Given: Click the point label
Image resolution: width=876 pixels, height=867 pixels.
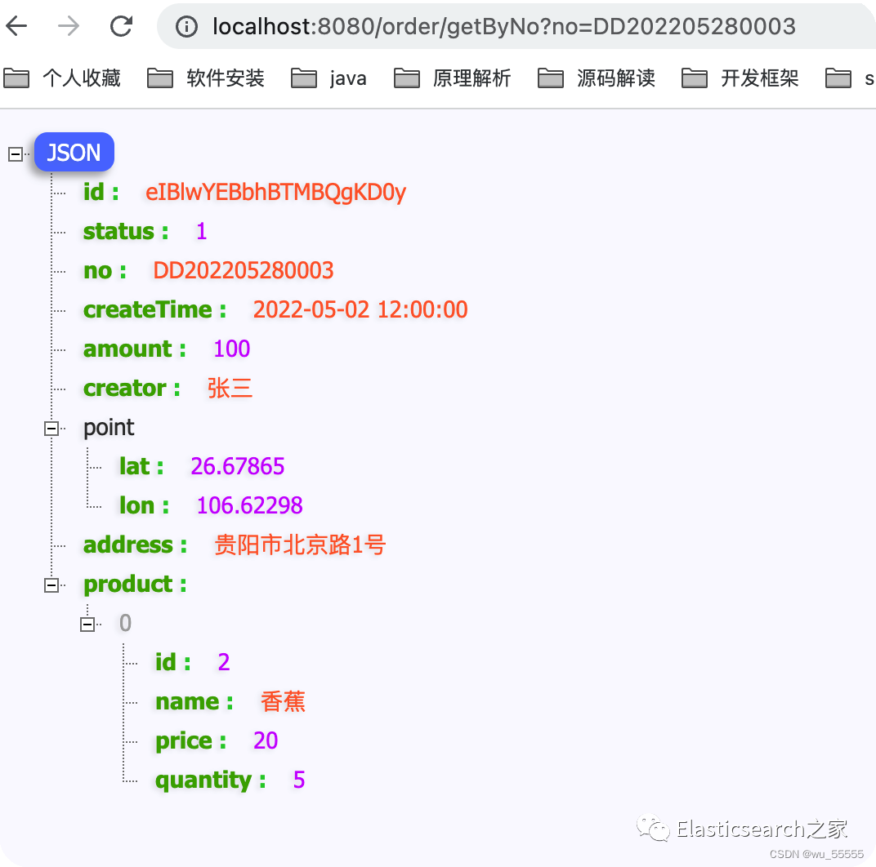Looking at the screenshot, I should tap(109, 428).
